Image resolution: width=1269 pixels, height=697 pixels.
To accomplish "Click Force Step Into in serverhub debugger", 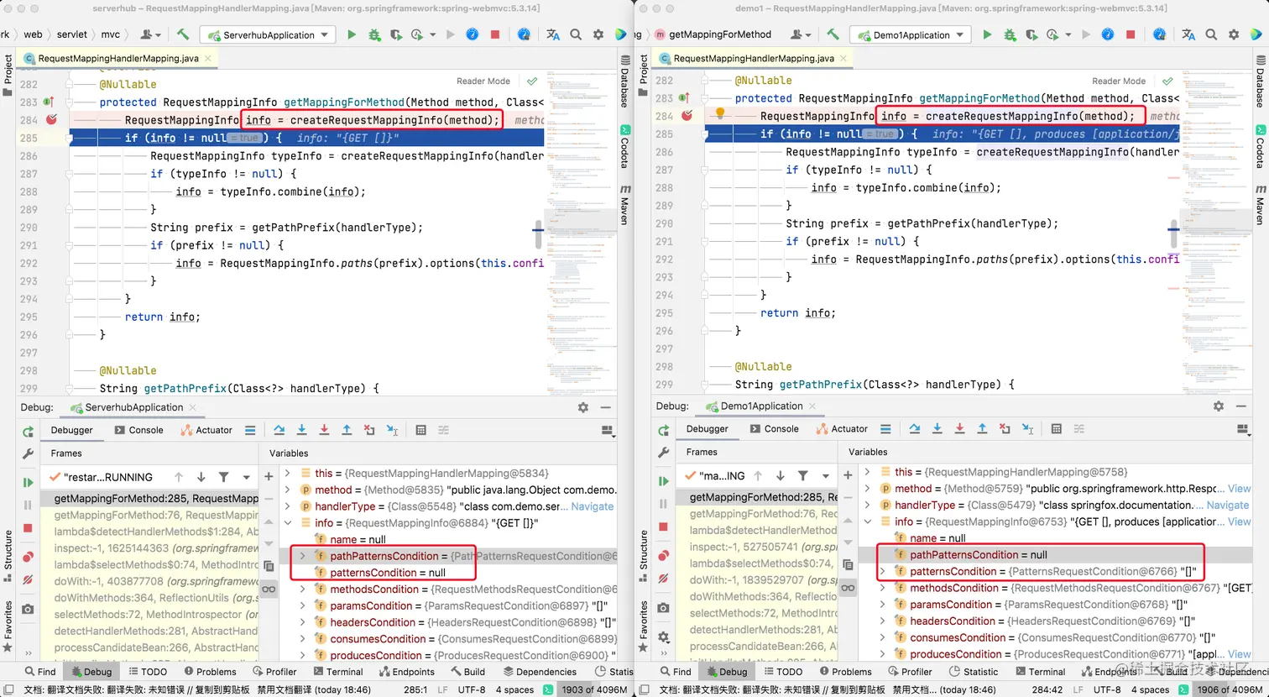I will (x=324, y=430).
